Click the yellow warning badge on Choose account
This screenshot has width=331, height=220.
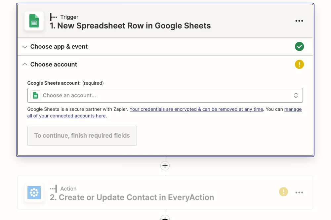click(x=299, y=64)
